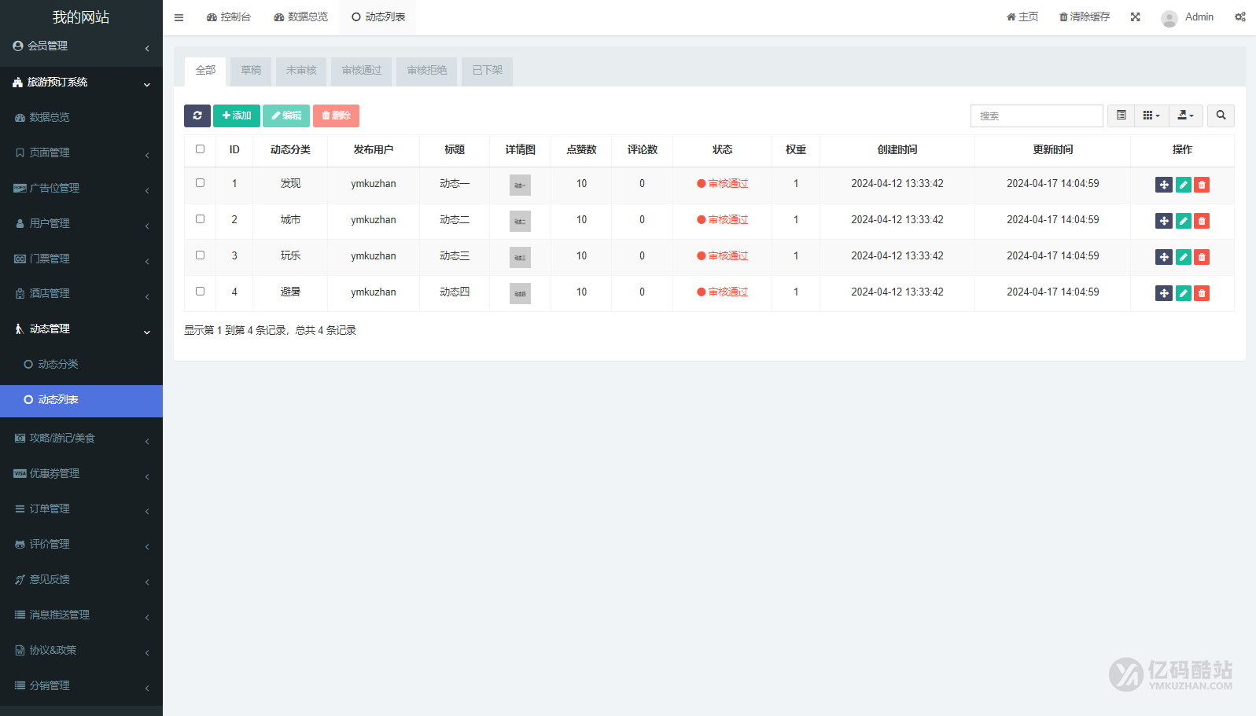
Task: Click the drag-move icon for row 2
Action: [1164, 221]
